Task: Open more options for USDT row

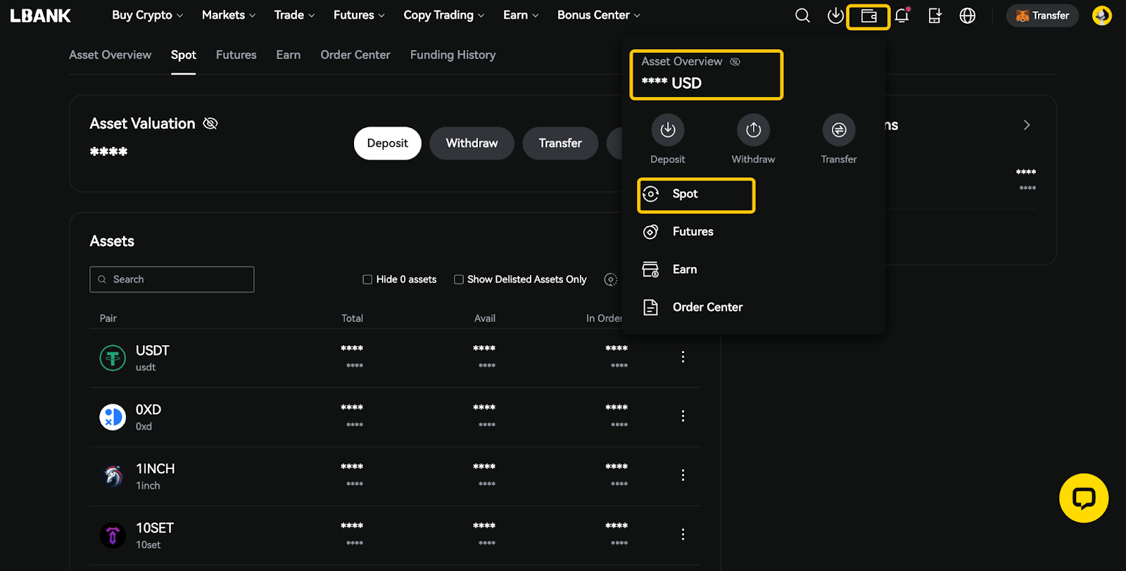Action: (x=683, y=357)
